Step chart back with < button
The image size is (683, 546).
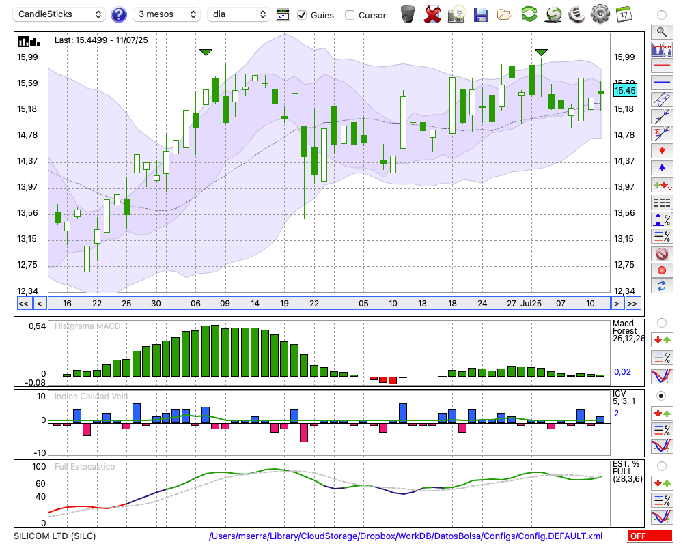click(x=39, y=304)
